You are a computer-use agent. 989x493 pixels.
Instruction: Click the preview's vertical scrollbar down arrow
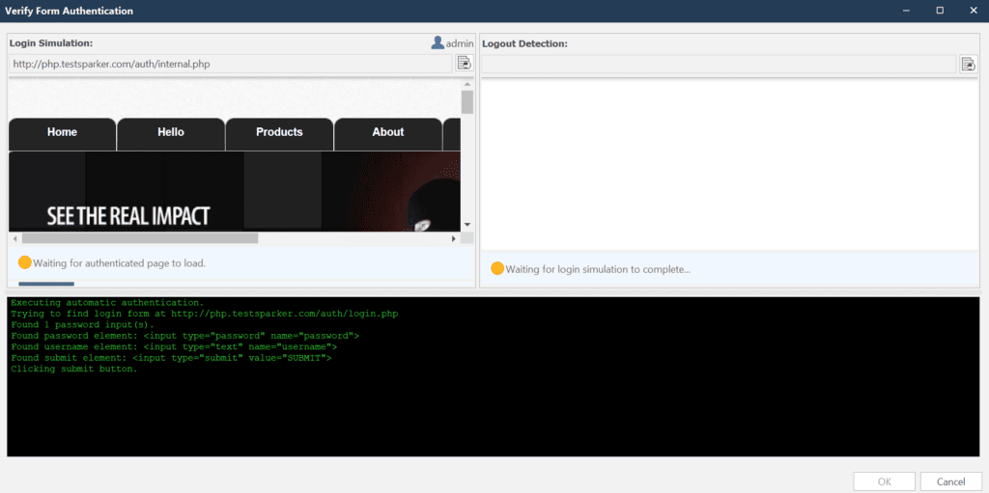pyautogui.click(x=467, y=225)
